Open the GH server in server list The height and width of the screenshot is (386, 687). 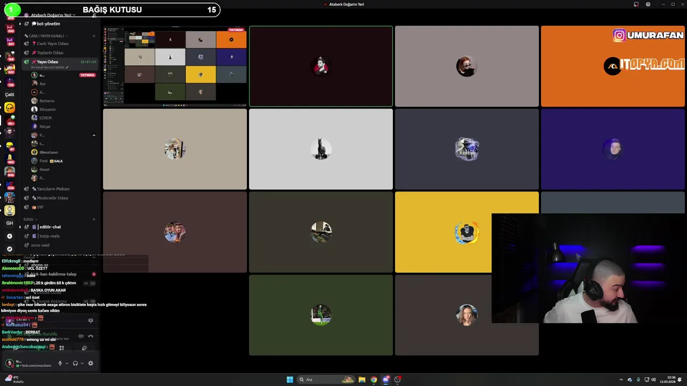(10, 223)
